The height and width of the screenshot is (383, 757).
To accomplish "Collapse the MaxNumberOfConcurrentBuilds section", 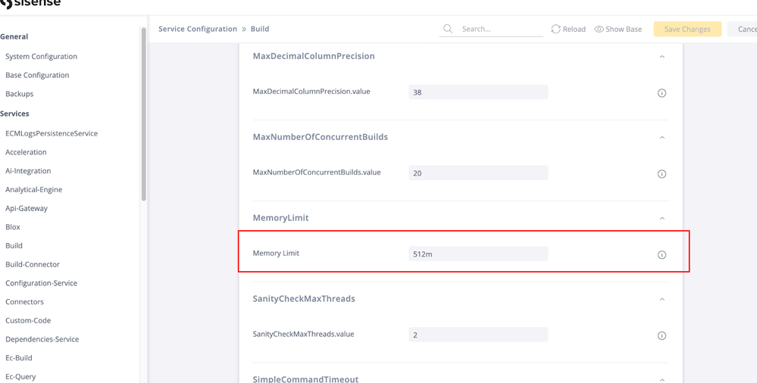I will pos(662,138).
